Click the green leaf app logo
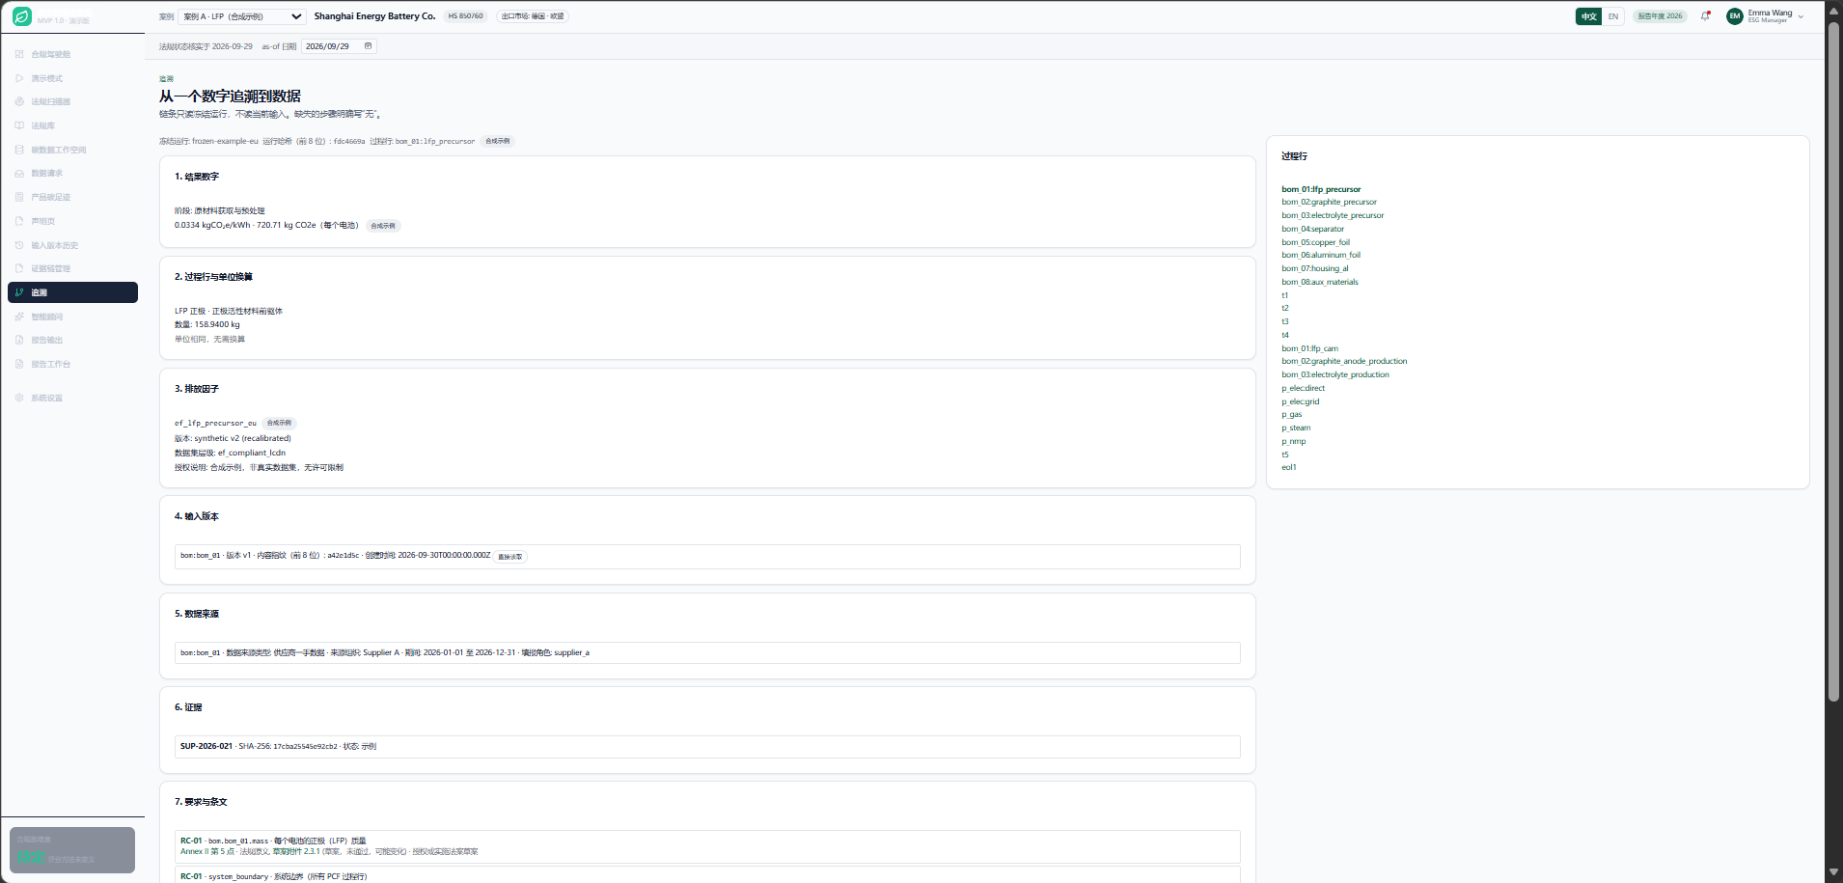This screenshot has width=1843, height=883. coord(22,16)
